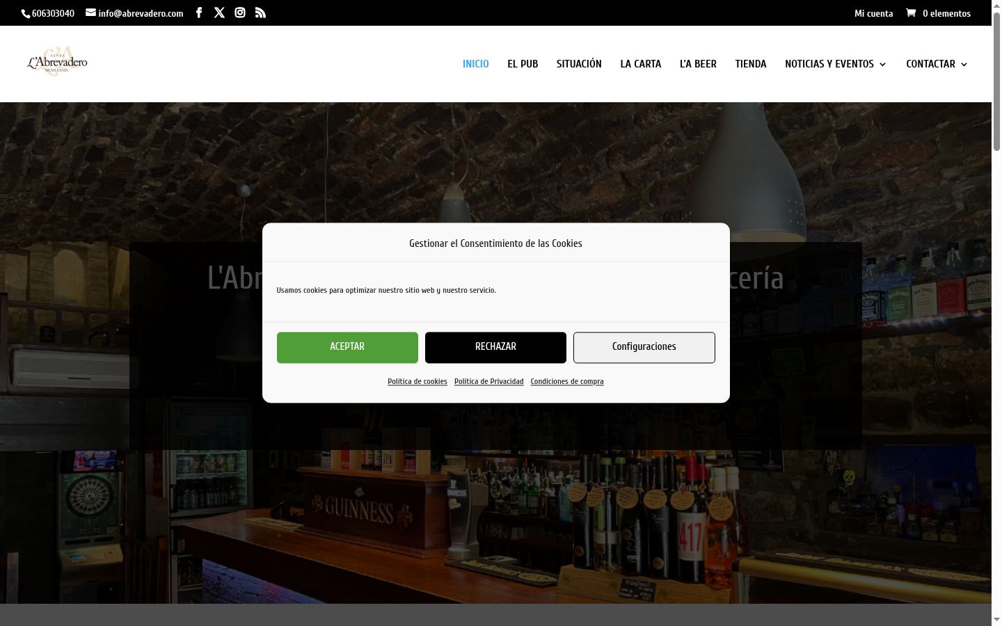Screen dimensions: 1002x626
Task: Select the Tienda menu item
Action: point(751,64)
